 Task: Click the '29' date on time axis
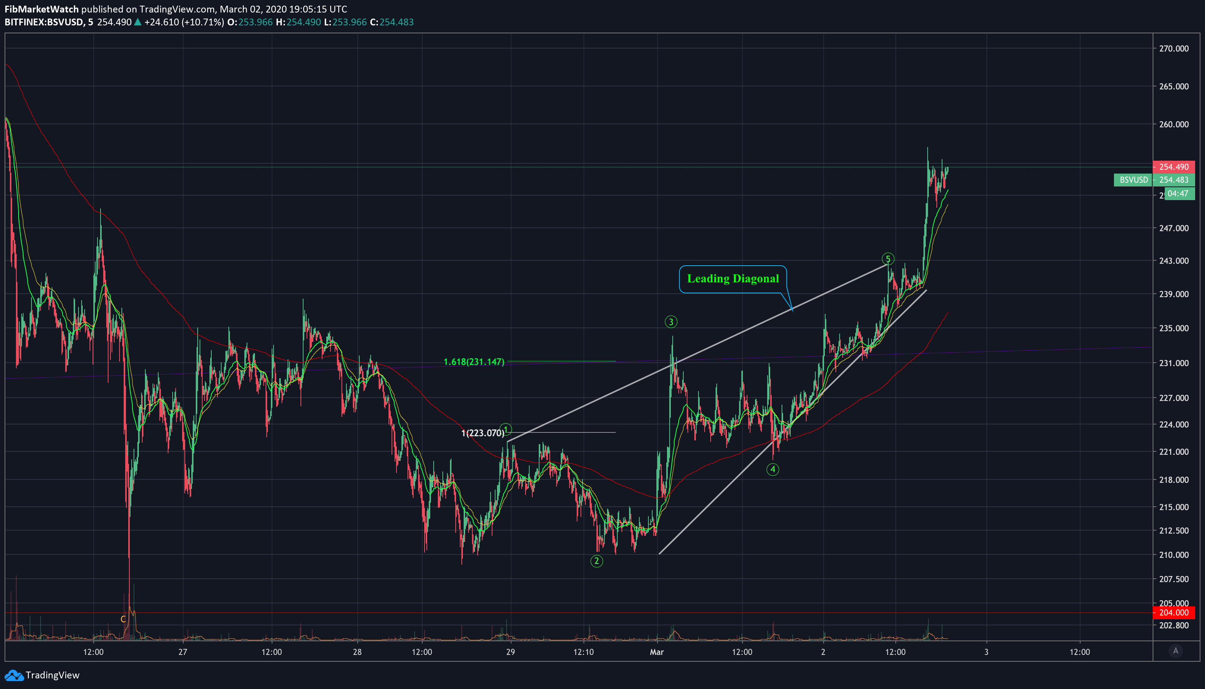point(510,652)
